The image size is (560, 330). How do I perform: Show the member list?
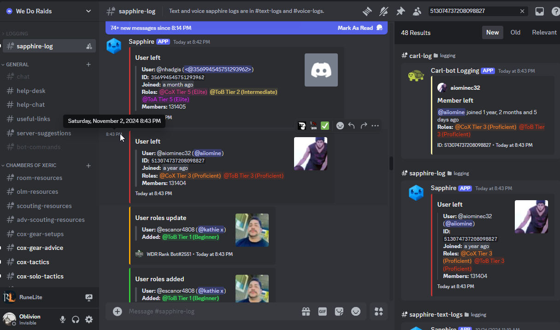click(x=417, y=11)
